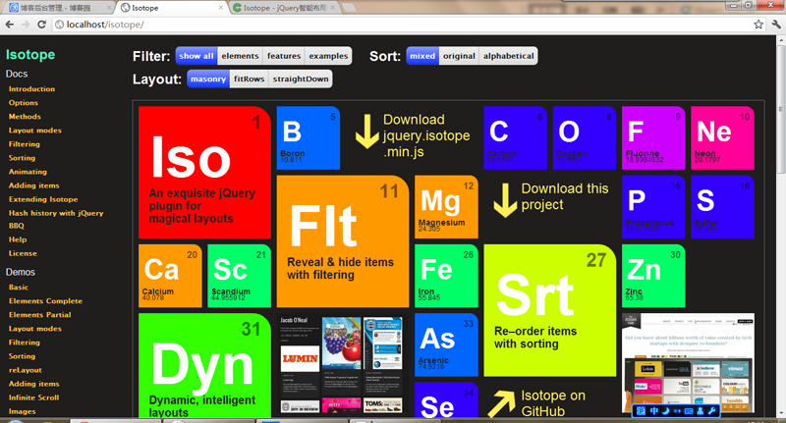Click the green 'Dyn' dynamic layouts tile
The width and height of the screenshot is (786, 423).
(x=204, y=365)
